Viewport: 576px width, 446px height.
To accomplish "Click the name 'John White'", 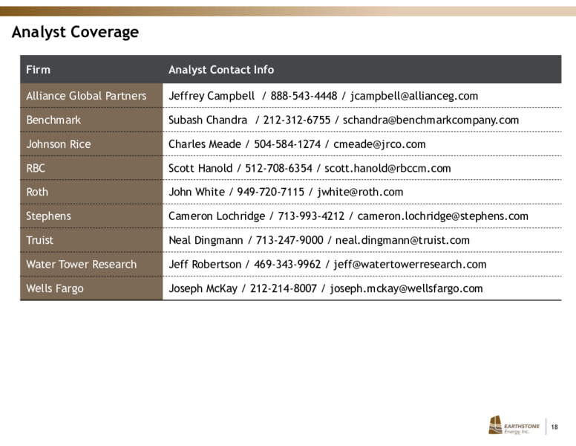I will tap(197, 192).
